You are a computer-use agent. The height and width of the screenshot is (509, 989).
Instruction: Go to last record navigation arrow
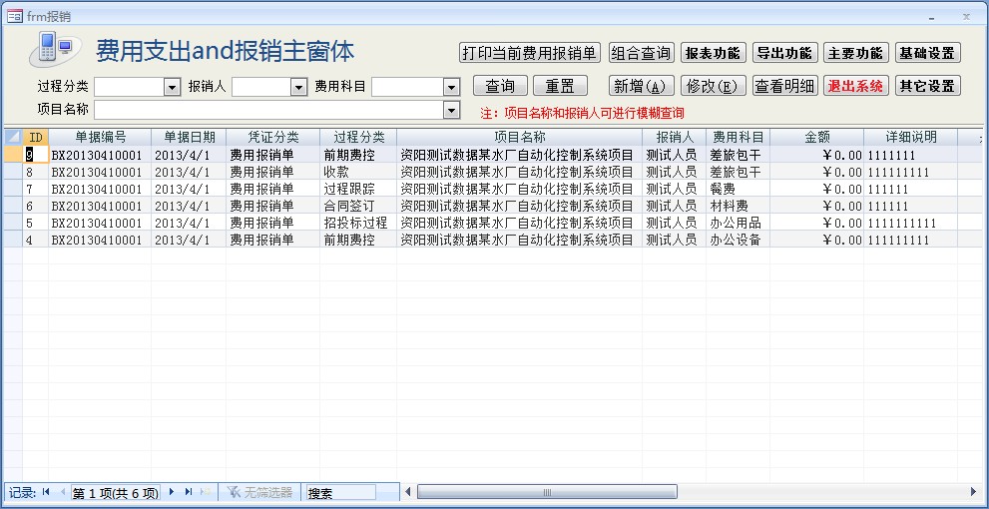(x=189, y=492)
